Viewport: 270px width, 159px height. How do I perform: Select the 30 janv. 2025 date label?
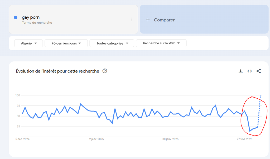[170, 139]
